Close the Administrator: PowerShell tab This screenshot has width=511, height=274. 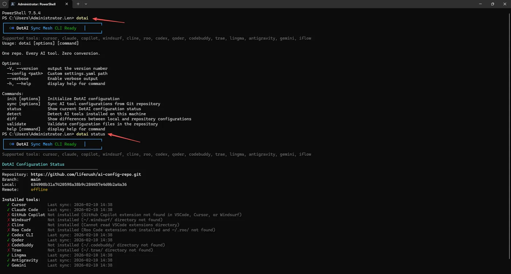tap(67, 4)
